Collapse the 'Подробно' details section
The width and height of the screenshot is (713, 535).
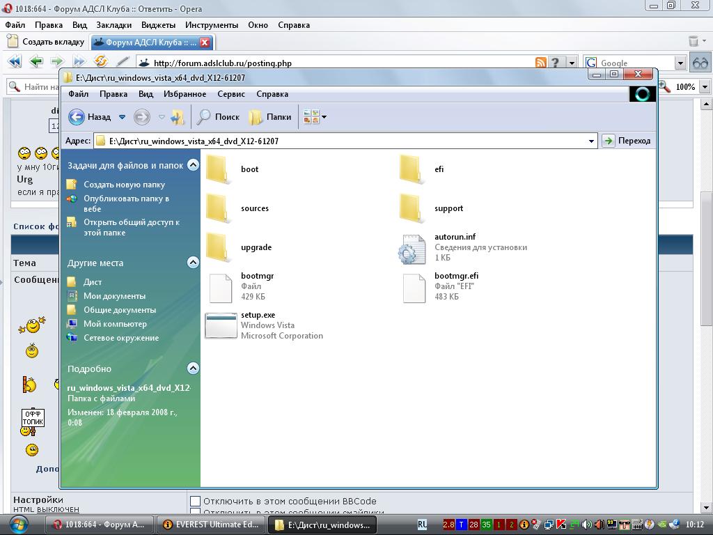pyautogui.click(x=193, y=369)
